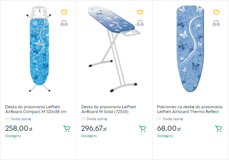The image size is (229, 160).
Task: Add AirBoard Compact M to favorites (heart)
Action: 64,13
